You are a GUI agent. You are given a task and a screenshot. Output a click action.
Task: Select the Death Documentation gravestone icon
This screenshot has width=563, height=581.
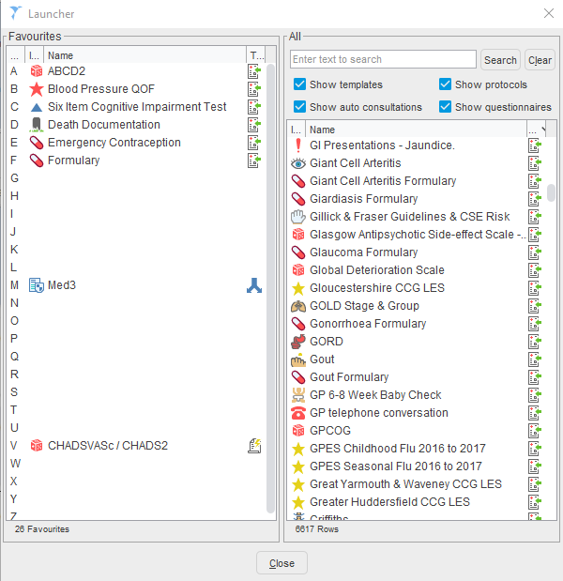[x=37, y=125]
